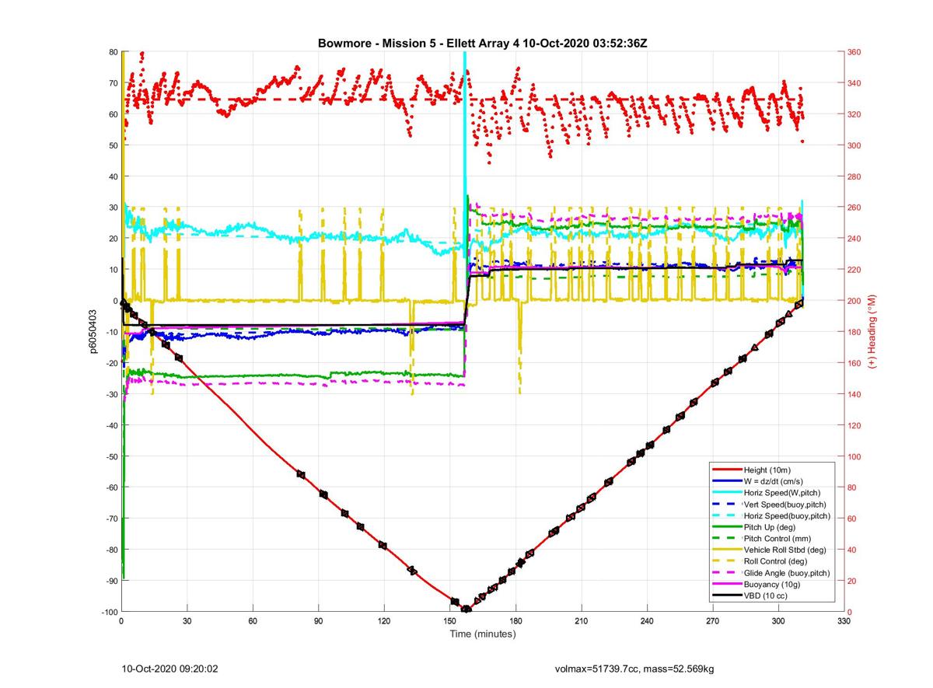This screenshot has height=688, width=933.
Task: Click the 70 tick label on the left axis
Action: tap(113, 83)
